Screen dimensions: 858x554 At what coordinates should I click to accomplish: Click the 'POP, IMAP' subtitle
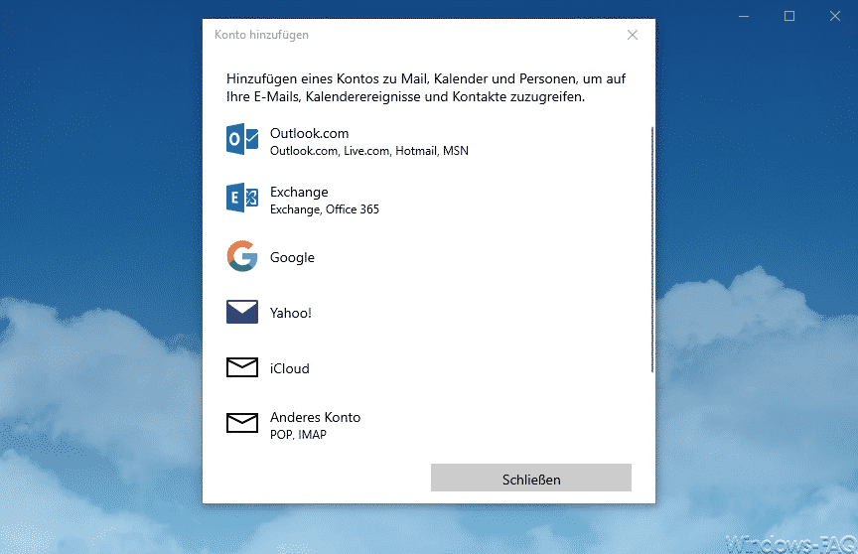pos(298,435)
